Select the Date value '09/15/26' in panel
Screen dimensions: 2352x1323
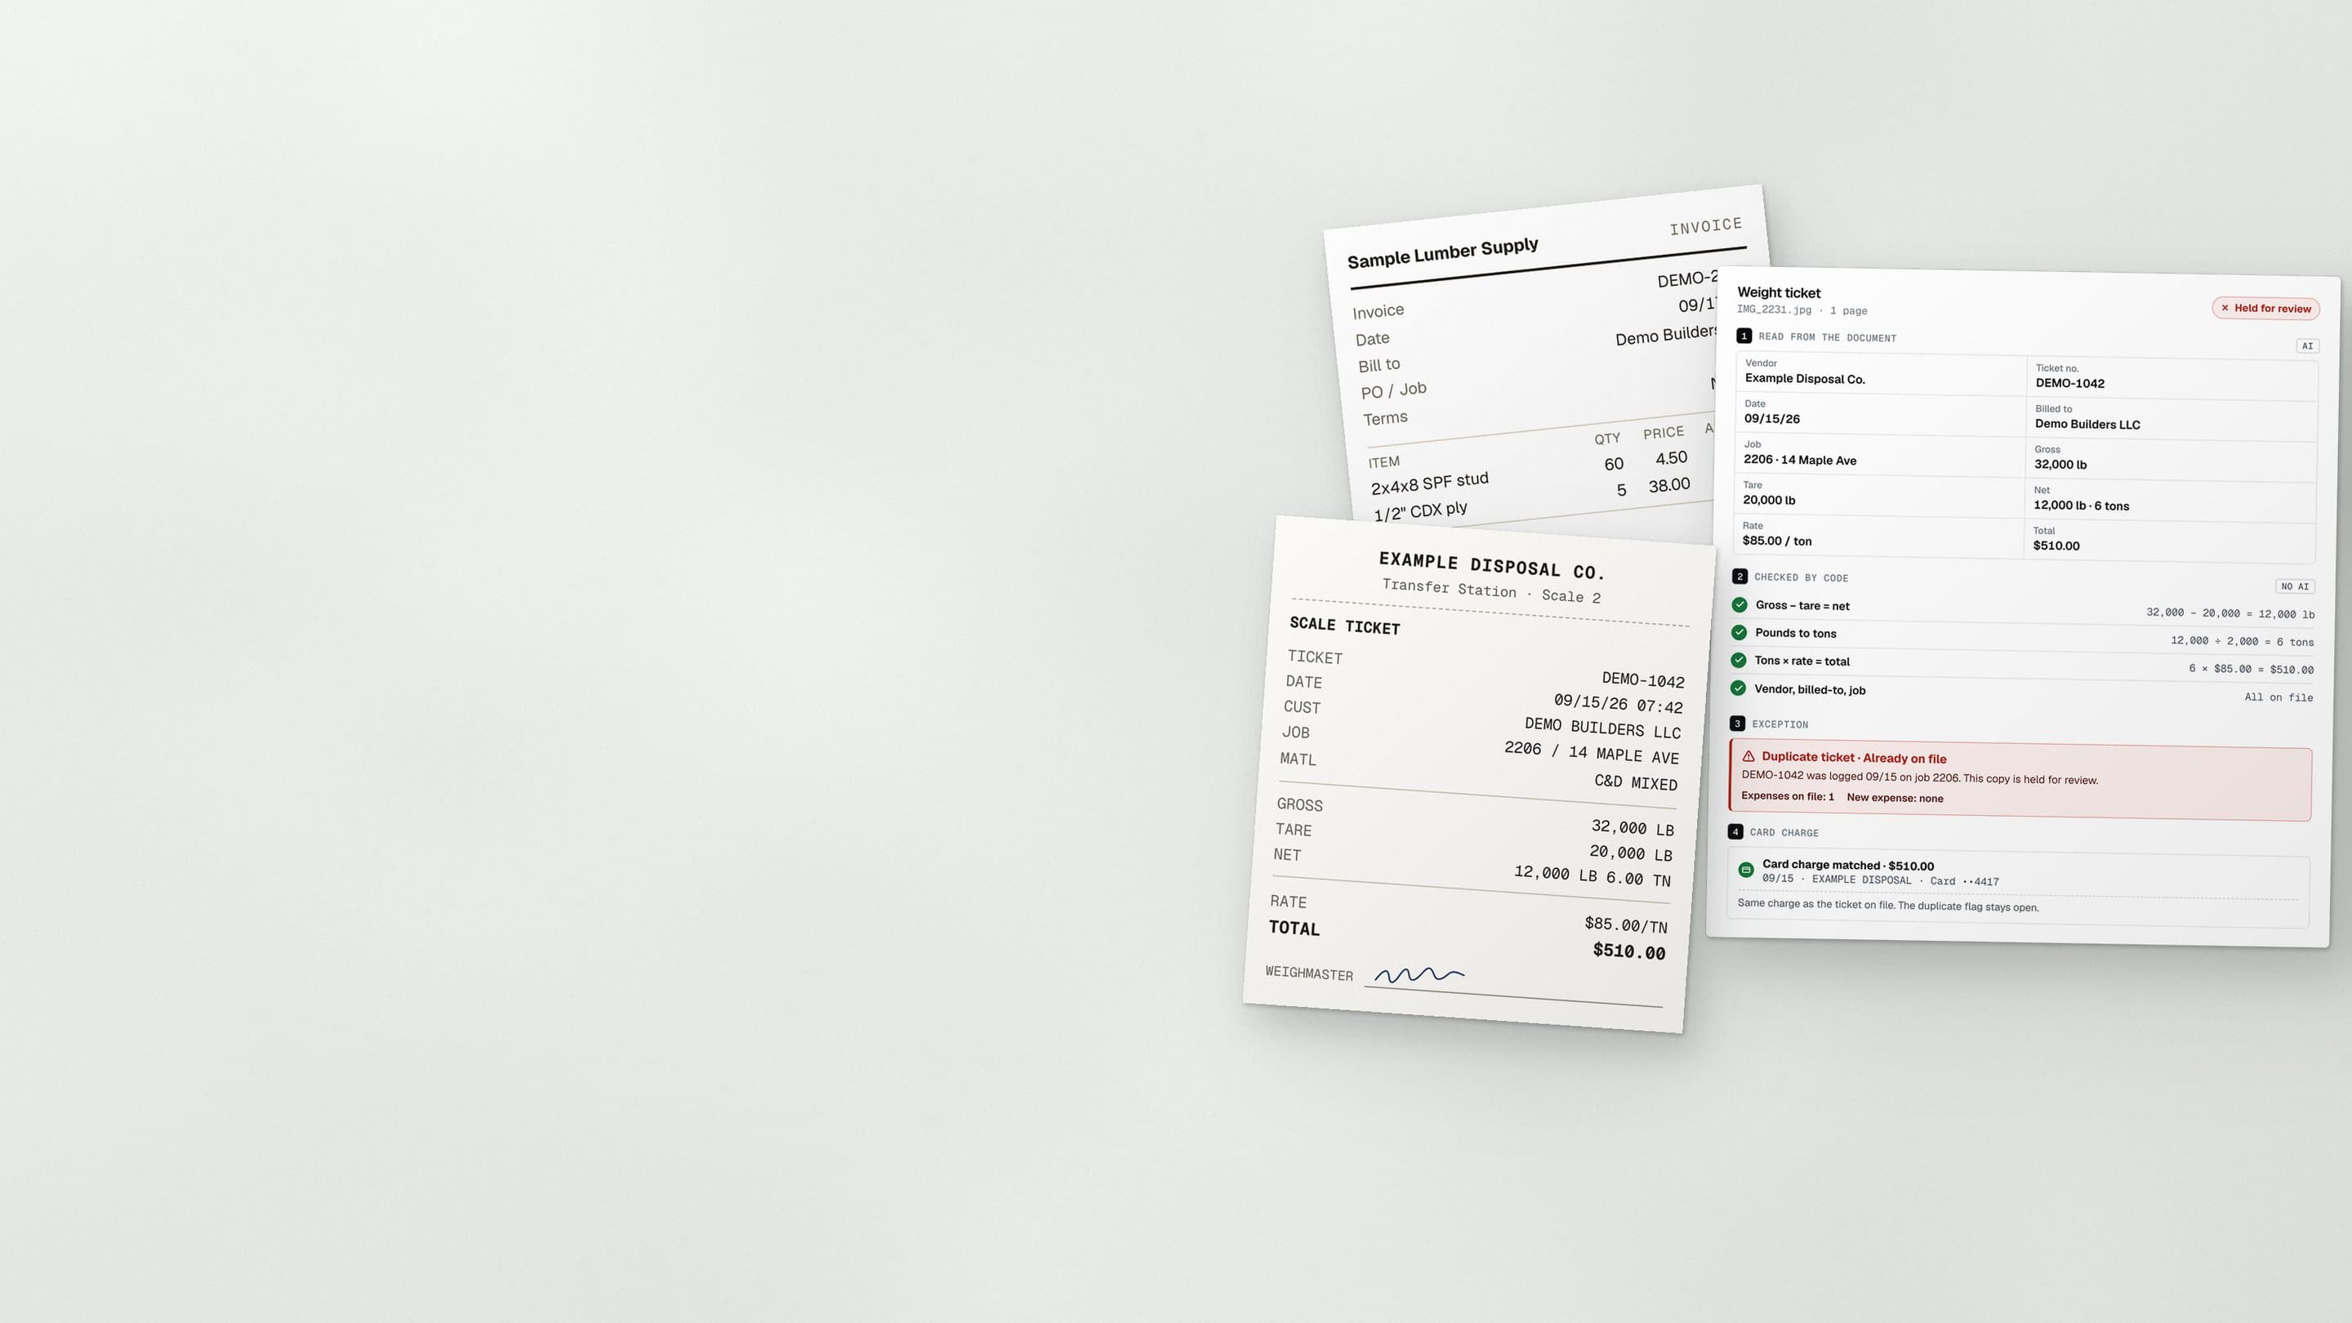click(x=1772, y=418)
